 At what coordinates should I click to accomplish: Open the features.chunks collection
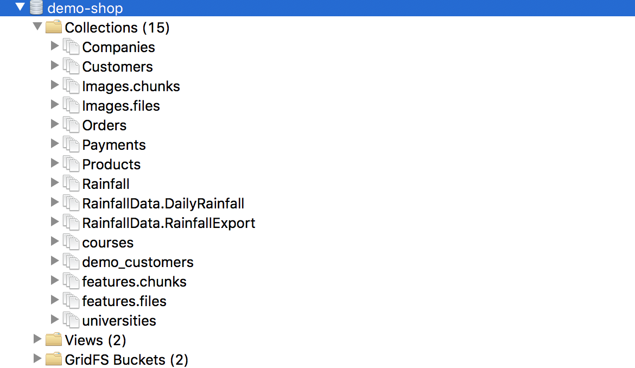tap(134, 281)
